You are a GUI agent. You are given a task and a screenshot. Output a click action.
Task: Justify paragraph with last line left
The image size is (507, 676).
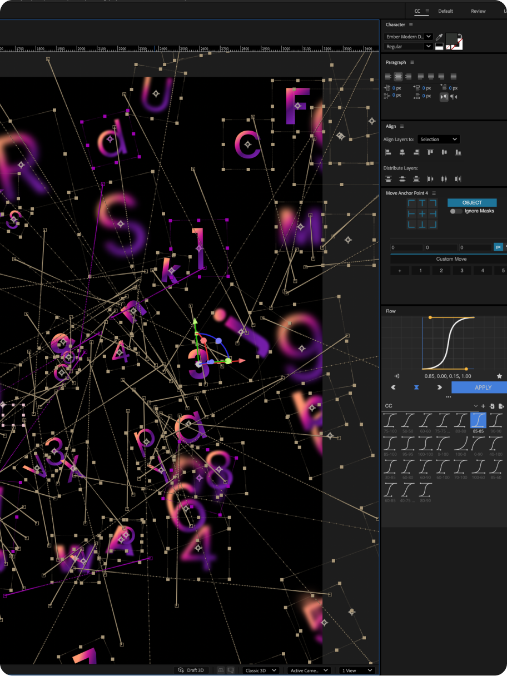click(421, 76)
